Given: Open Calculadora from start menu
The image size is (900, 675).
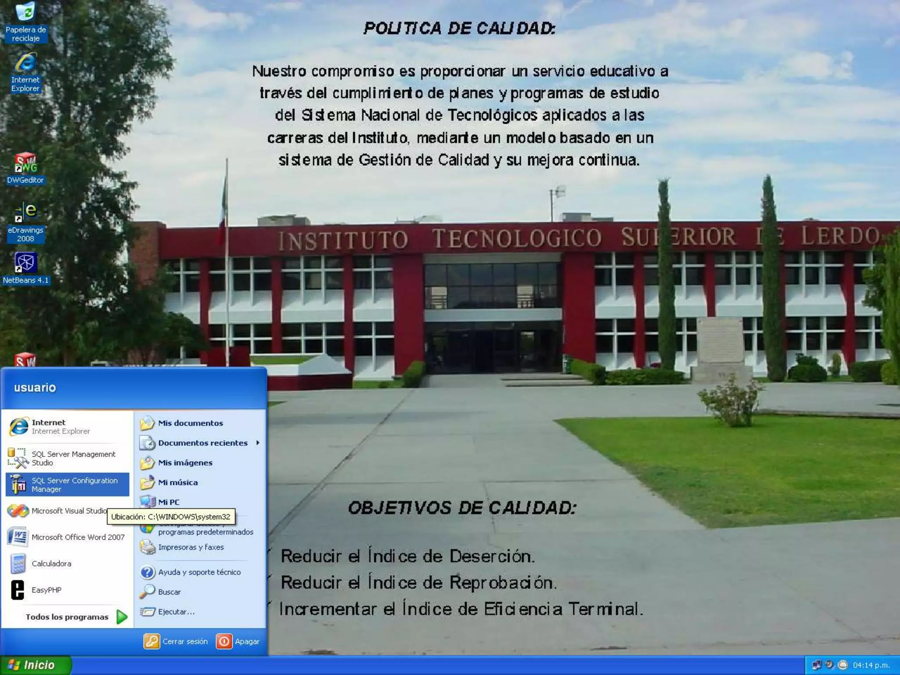Looking at the screenshot, I should 51,563.
